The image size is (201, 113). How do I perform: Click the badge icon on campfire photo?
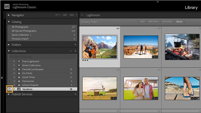point(195,58)
